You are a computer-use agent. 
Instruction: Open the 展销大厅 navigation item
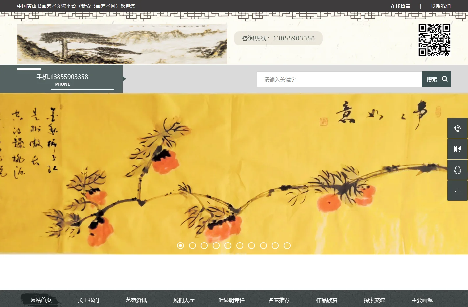[x=184, y=300]
